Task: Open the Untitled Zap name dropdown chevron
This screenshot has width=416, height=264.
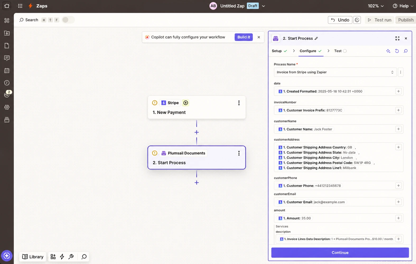Action: (x=263, y=6)
